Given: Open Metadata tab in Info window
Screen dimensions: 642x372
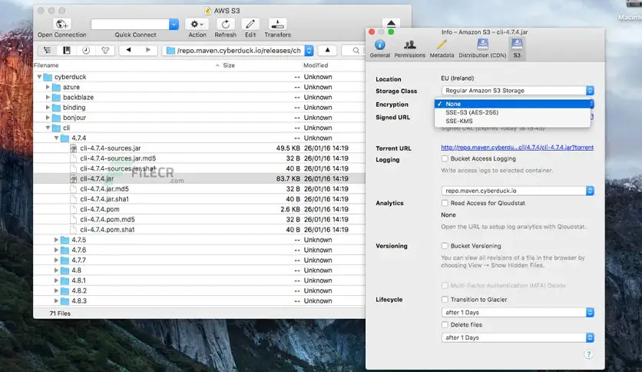Looking at the screenshot, I should 442,48.
